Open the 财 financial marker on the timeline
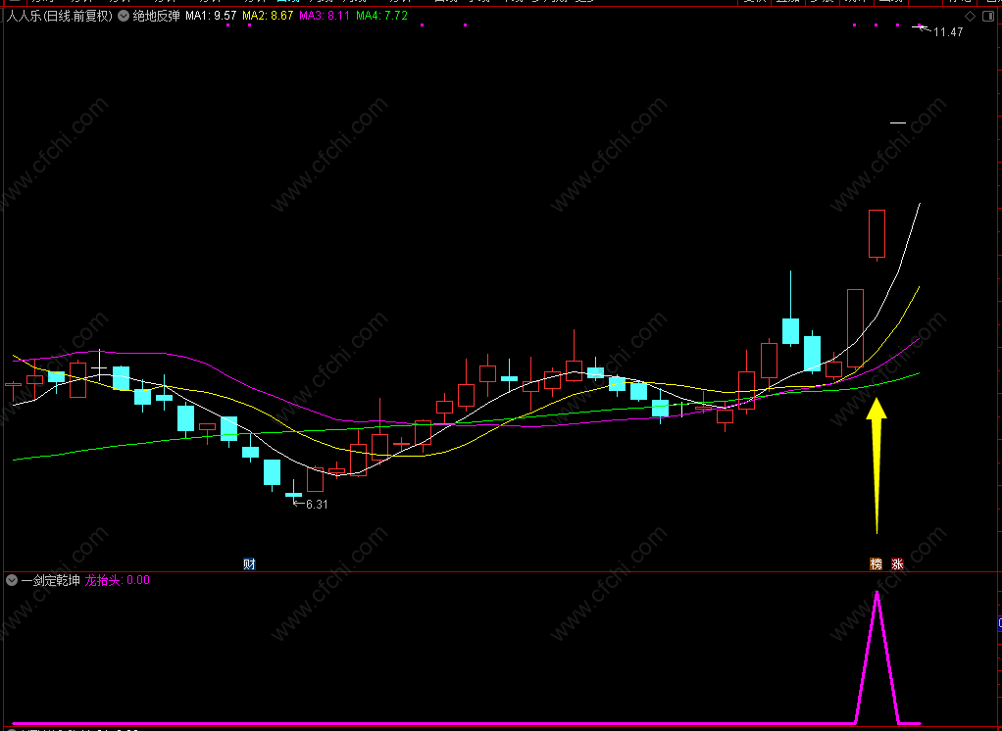The height and width of the screenshot is (731, 1002). (x=249, y=563)
